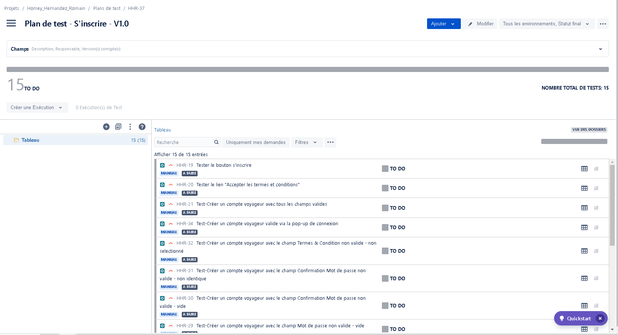Open the hamburger sidebar menu
The width and height of the screenshot is (618, 335).
point(11,24)
